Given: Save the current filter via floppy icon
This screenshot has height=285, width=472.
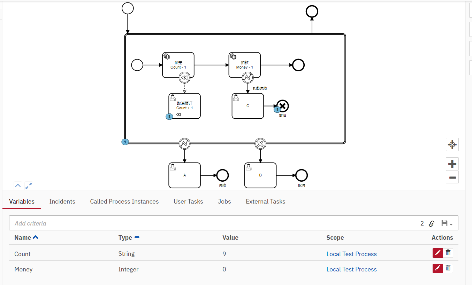Looking at the screenshot, I should pyautogui.click(x=444, y=223).
